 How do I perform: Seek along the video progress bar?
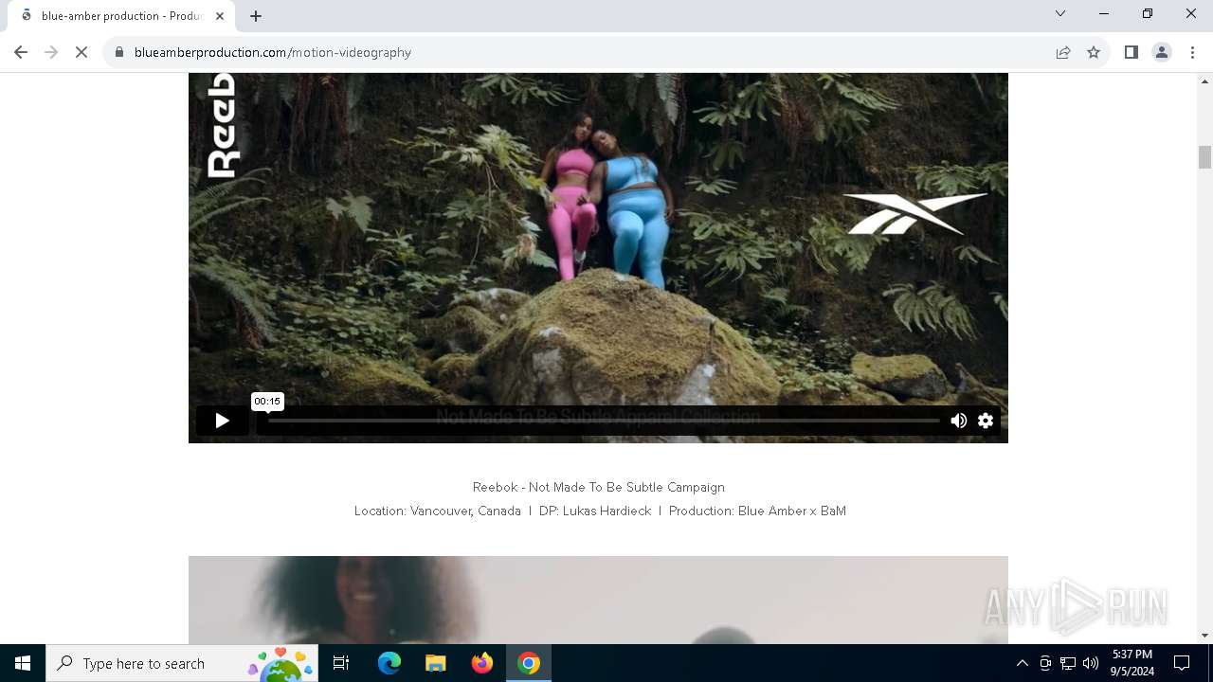(604, 421)
